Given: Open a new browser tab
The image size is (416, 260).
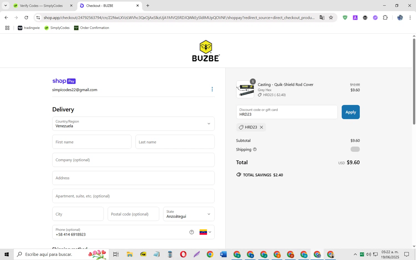Looking at the screenshot, I should (148, 6).
